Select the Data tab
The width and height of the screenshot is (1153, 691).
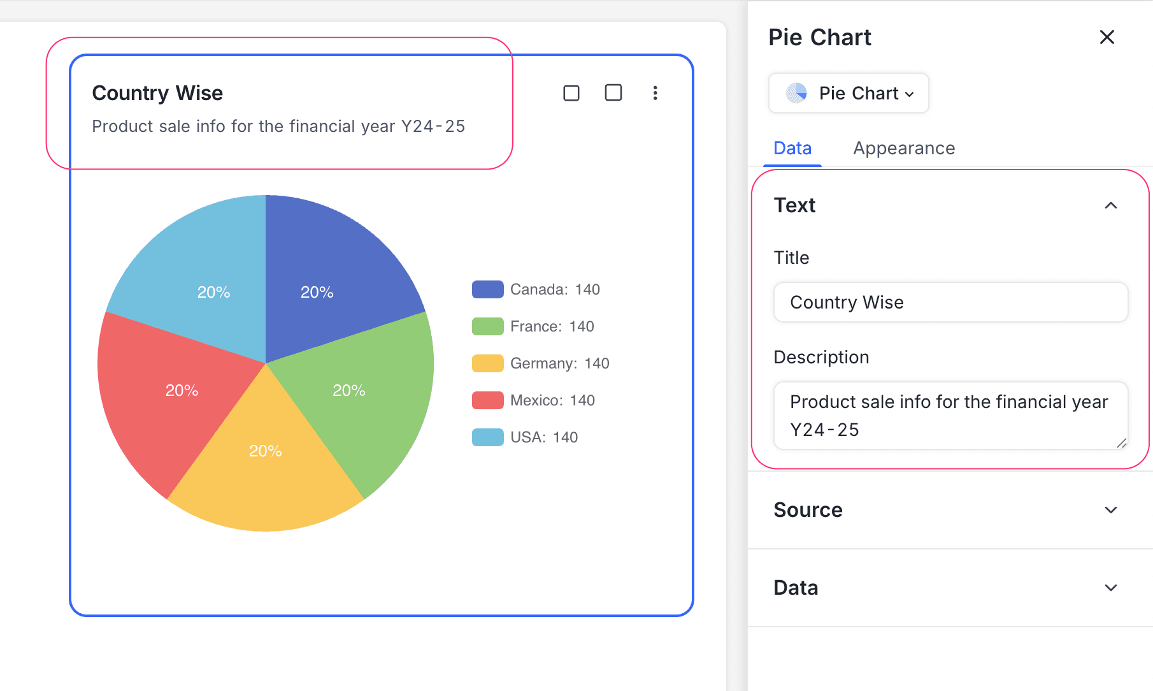click(792, 149)
